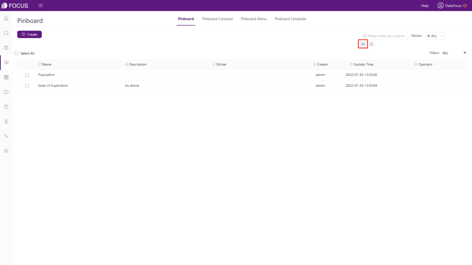This screenshot has height=265, width=472.
Task: Open the Search magnifier in left sidebar
Action: point(6,33)
